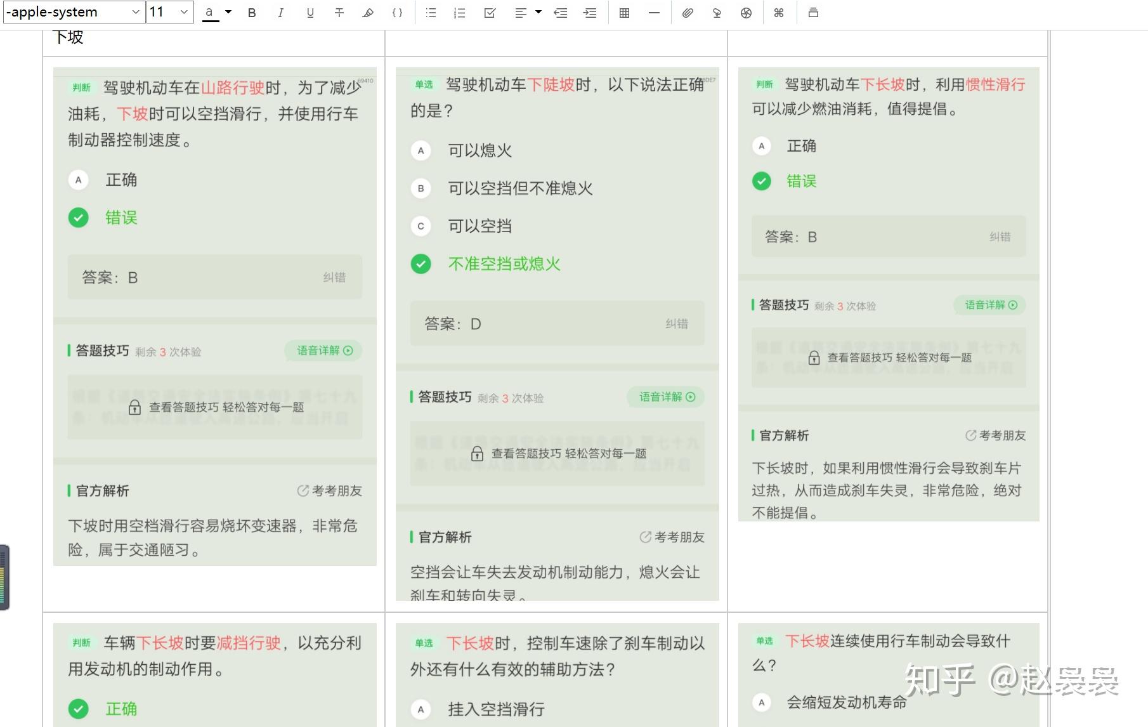Click 纠错 beside 答案: B in 惯性滑行 card
Screen dimensions: 1148x727
point(1000,237)
